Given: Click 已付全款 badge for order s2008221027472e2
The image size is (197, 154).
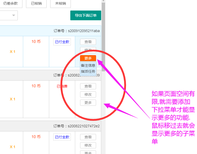Looking at the screenshot, I should click(62, 137).
